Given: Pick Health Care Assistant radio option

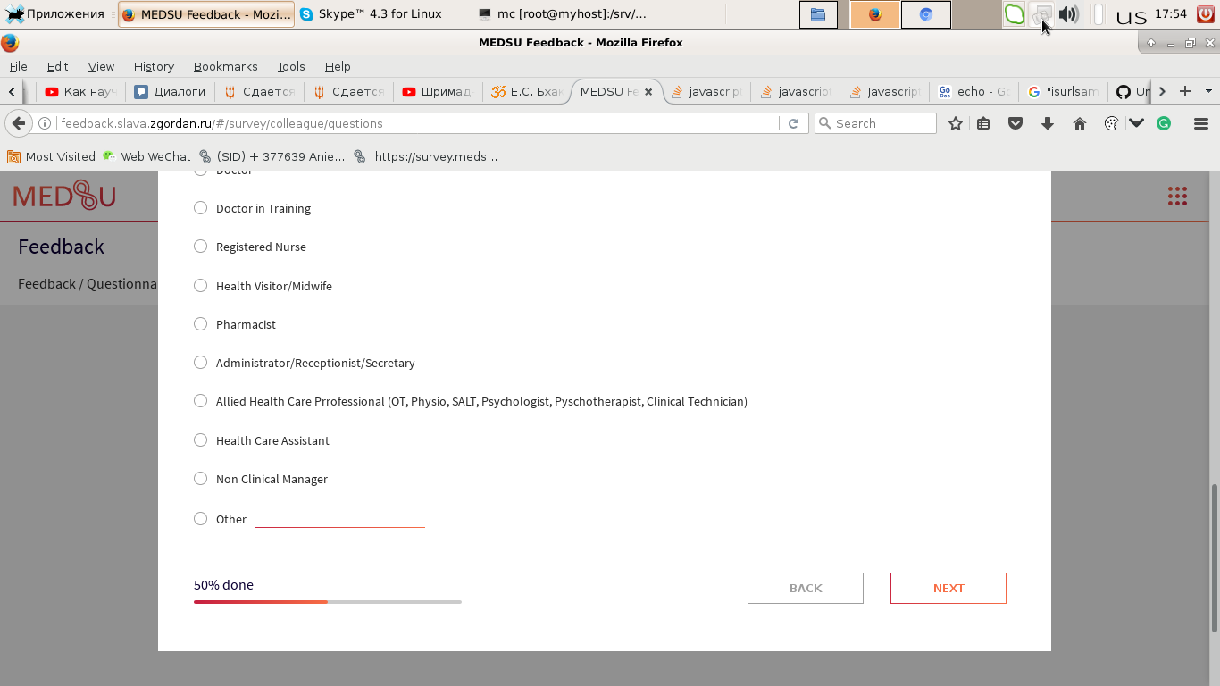Looking at the screenshot, I should click(201, 440).
